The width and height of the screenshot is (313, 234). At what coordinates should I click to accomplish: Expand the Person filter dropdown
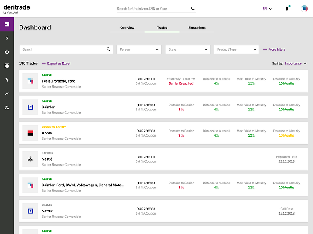pos(139,49)
